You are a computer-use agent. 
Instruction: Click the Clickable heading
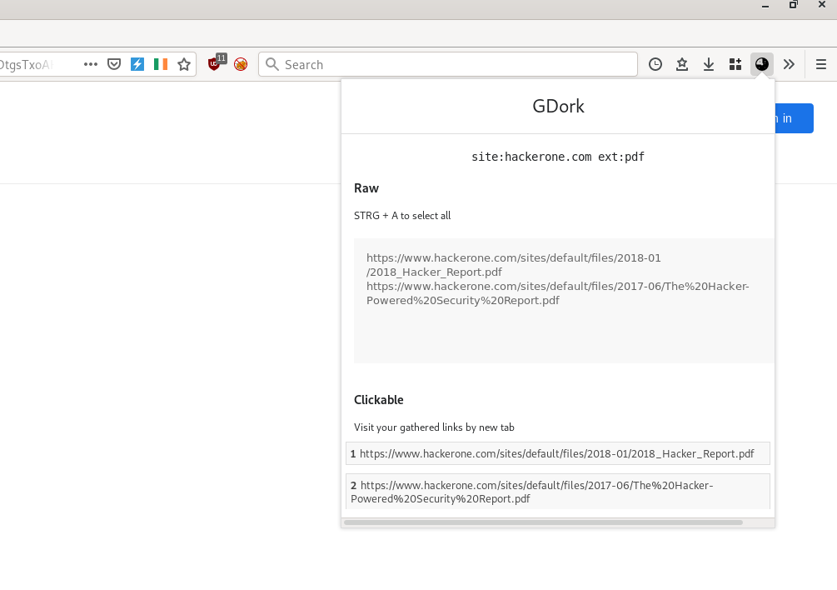pyautogui.click(x=378, y=400)
